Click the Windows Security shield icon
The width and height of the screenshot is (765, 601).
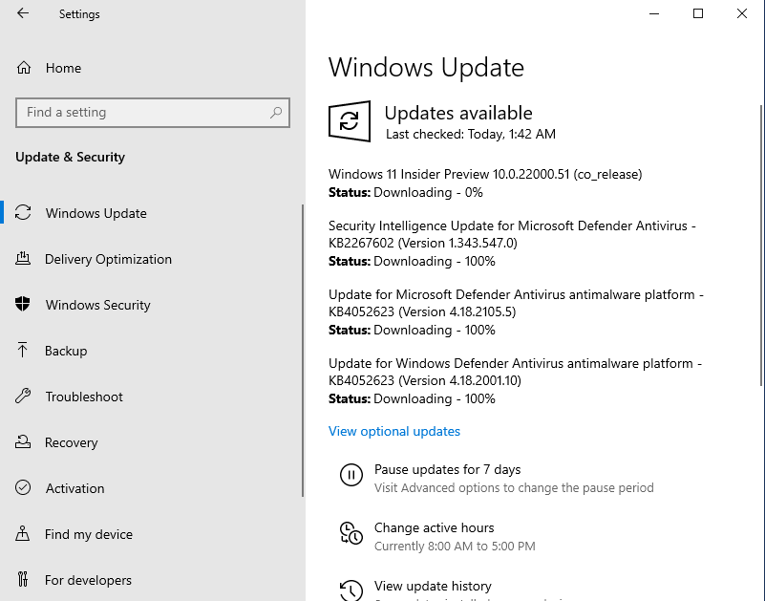click(23, 304)
